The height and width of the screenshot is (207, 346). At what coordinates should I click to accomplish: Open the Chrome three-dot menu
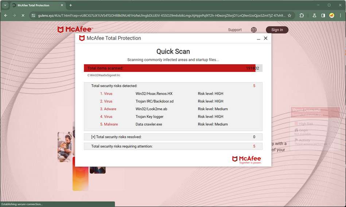[x=340, y=15]
